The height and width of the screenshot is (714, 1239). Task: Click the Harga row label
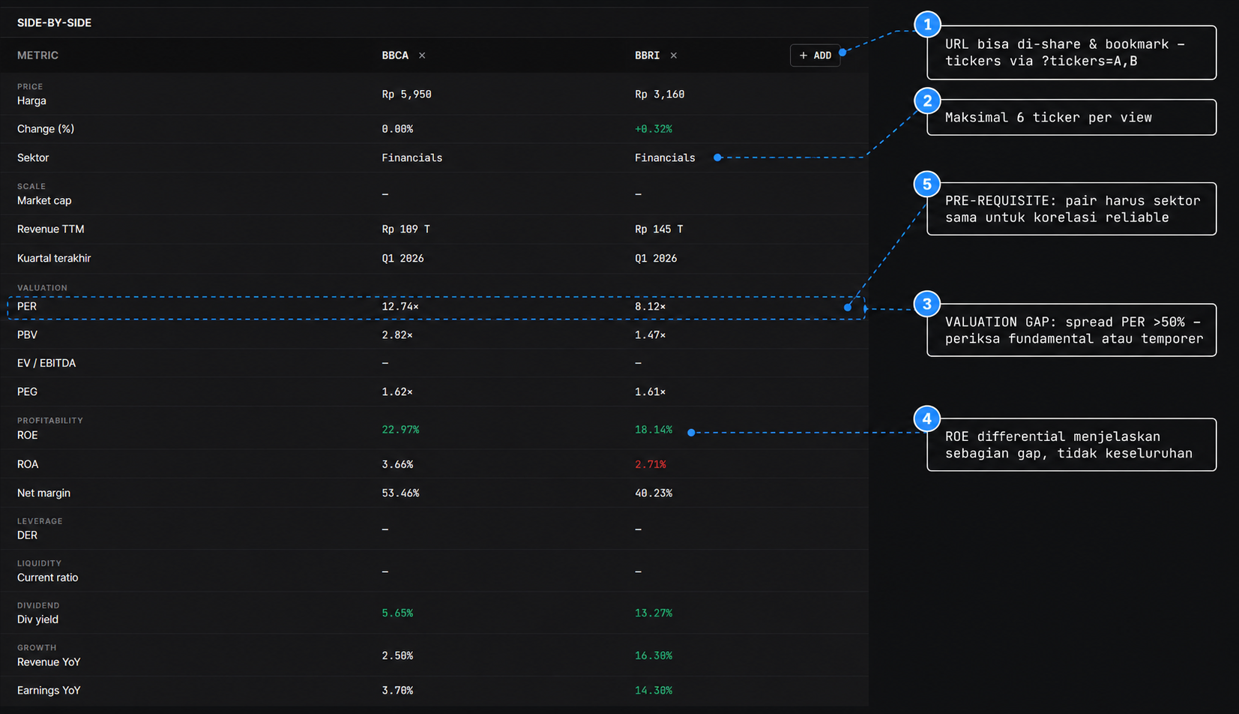[31, 100]
